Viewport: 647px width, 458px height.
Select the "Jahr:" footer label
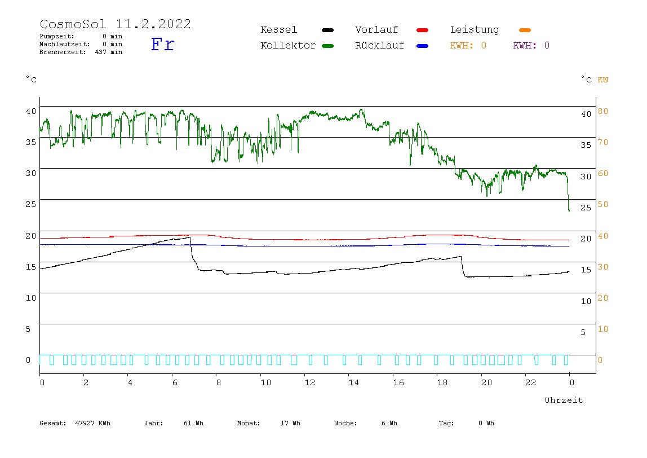[153, 423]
